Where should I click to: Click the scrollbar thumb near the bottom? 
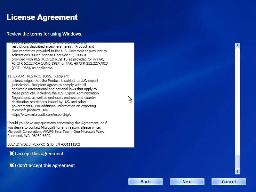(x=237, y=162)
